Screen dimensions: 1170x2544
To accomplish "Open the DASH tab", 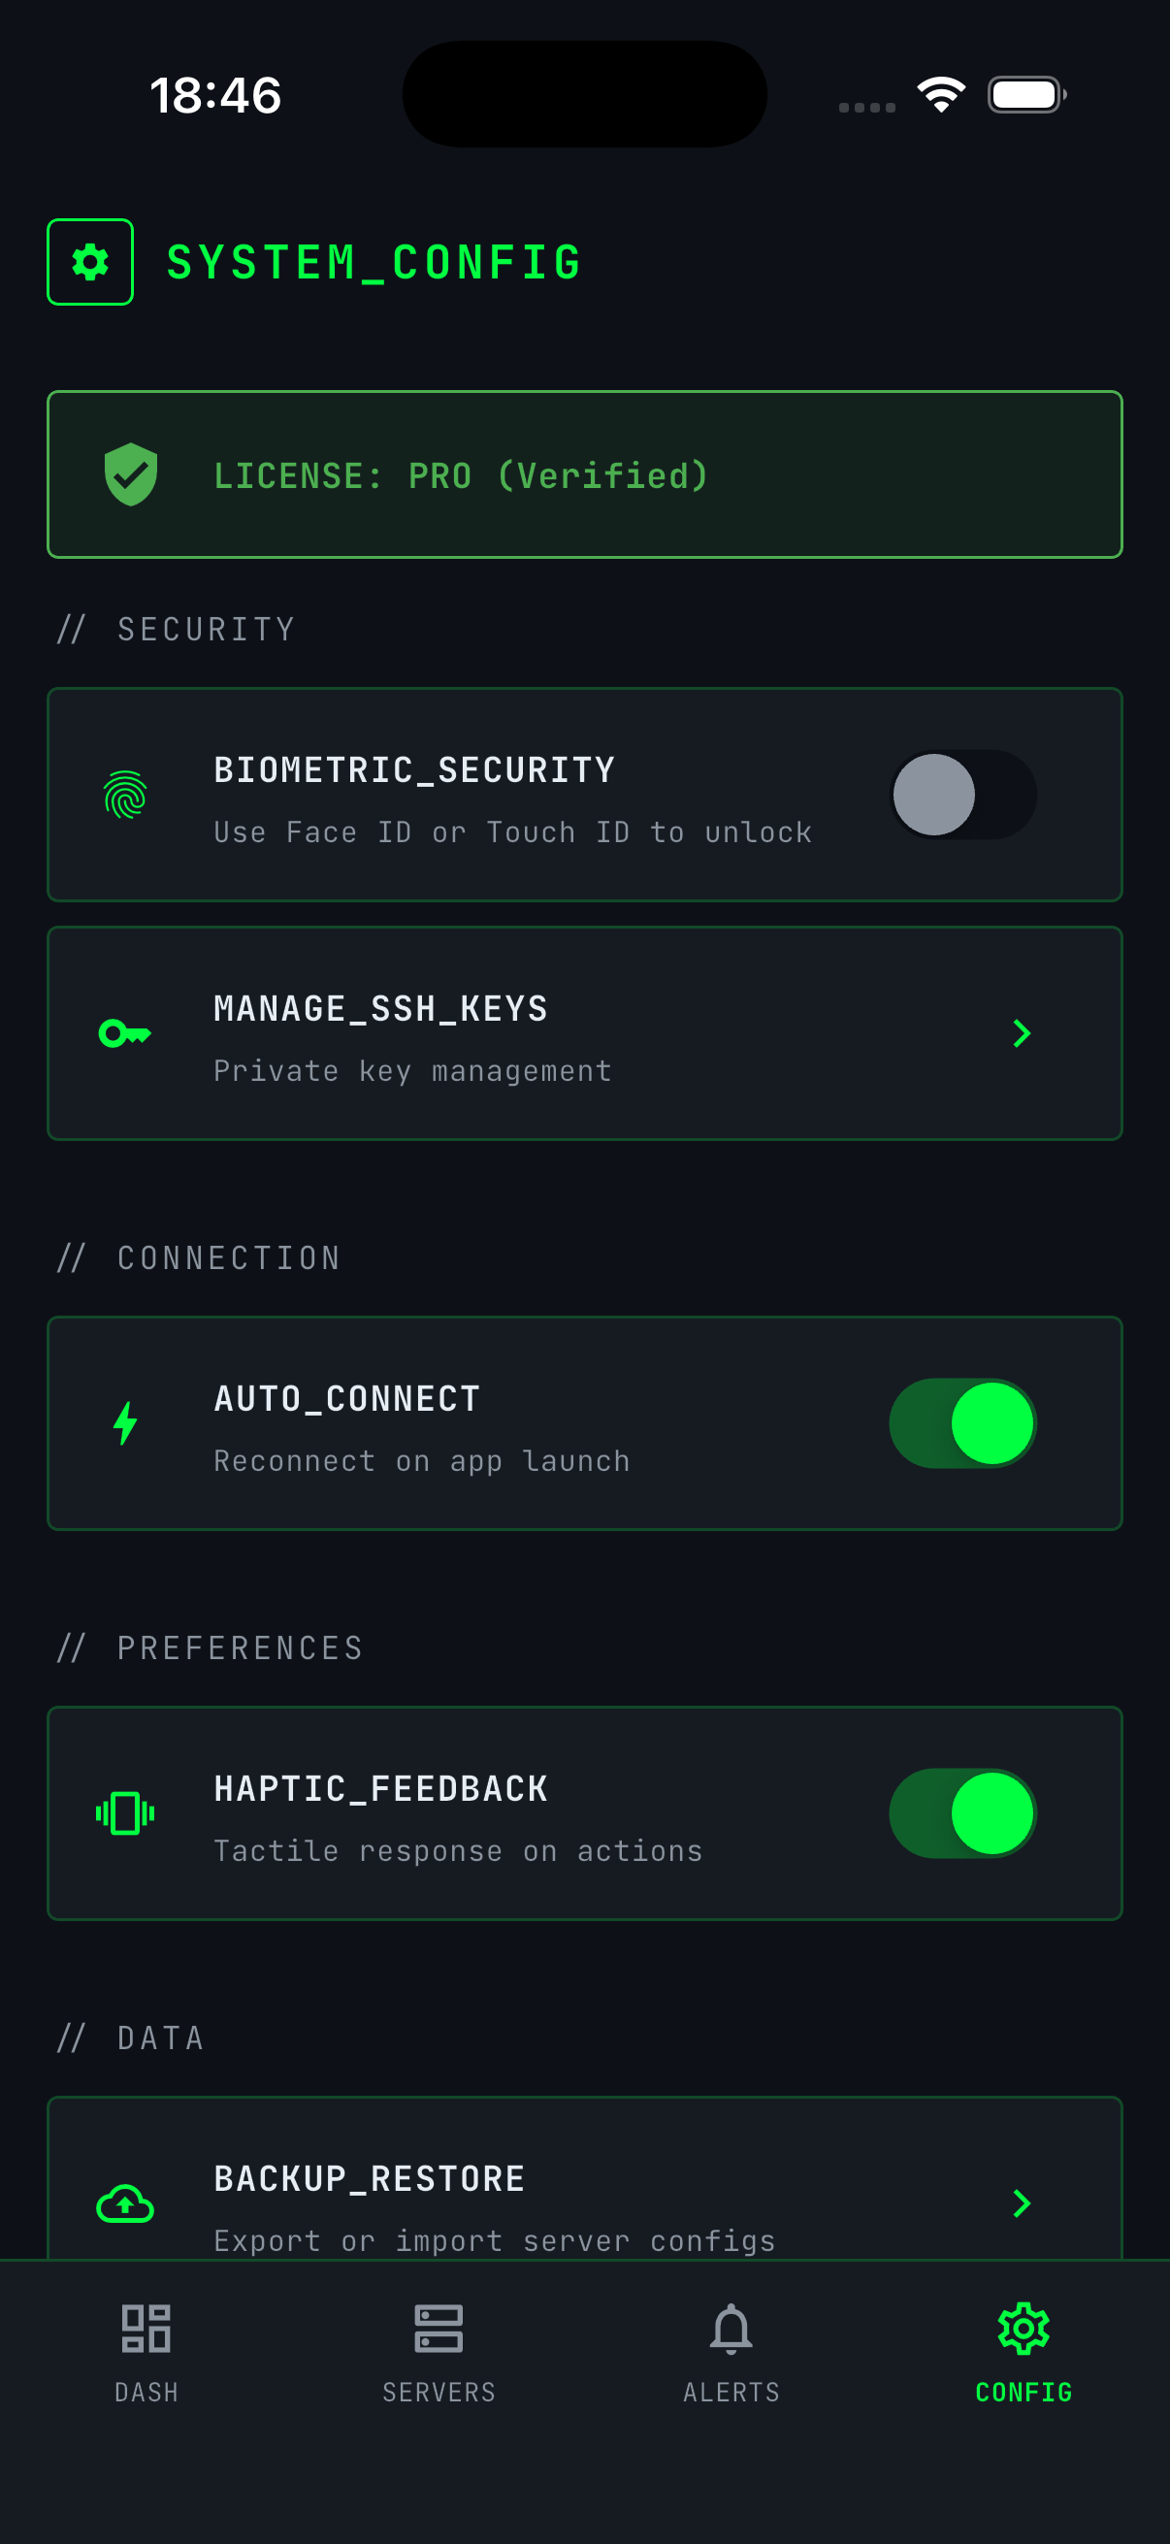I will (146, 2350).
